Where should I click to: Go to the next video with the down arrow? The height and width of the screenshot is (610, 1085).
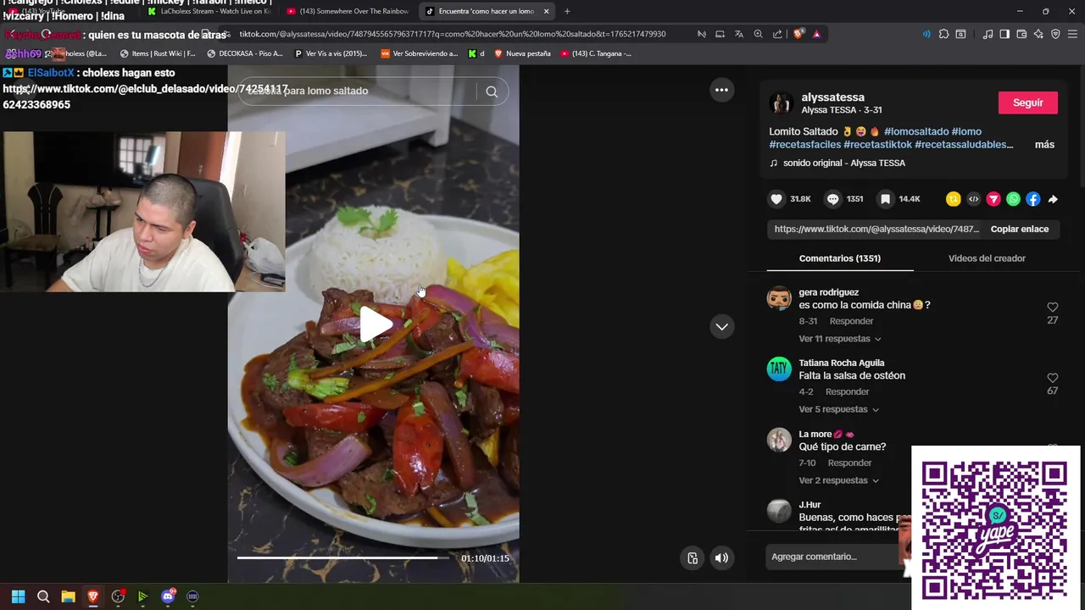point(721,326)
